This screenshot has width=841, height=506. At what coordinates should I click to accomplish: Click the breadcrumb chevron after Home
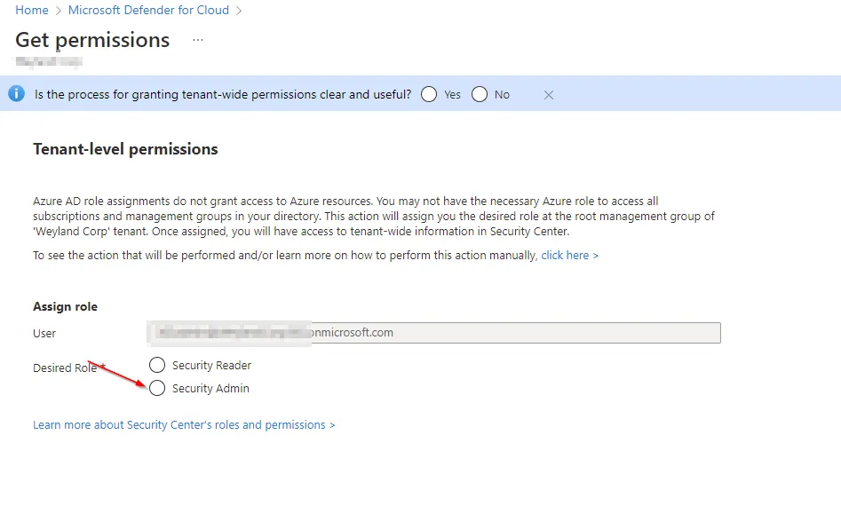pyautogui.click(x=59, y=11)
